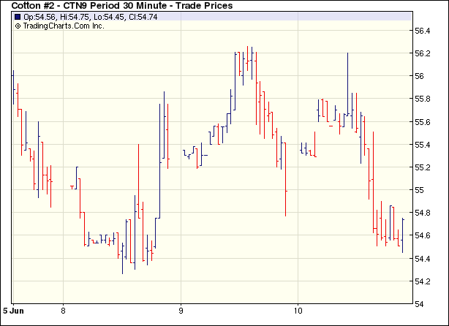This screenshot has height=326, width=449.
Task: Click the TradingCharts.Com Inc. text
Action: [x=64, y=26]
